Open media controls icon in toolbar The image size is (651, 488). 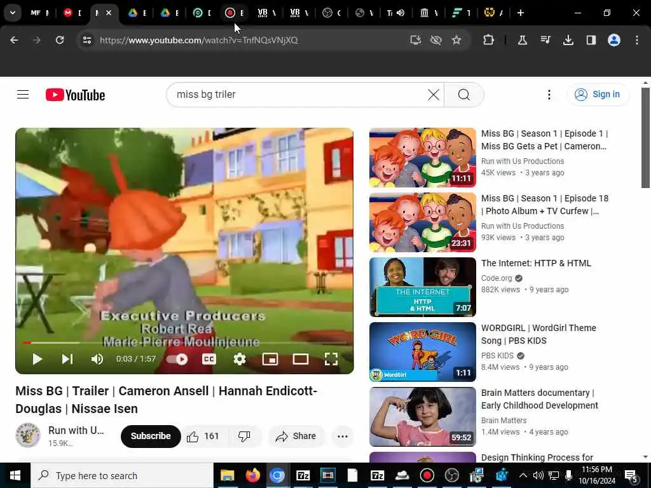tap(545, 40)
